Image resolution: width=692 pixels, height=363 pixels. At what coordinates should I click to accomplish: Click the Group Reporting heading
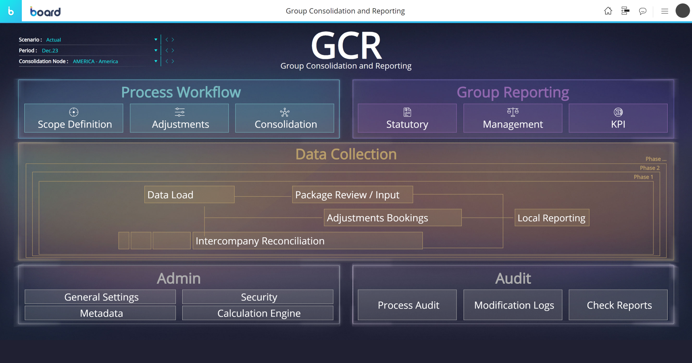coord(513,92)
